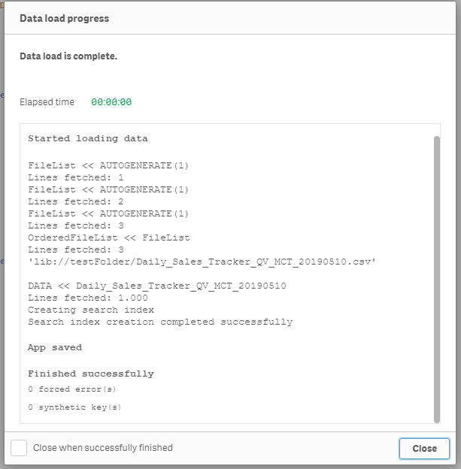
Task: Click the "Close when successfully finished" label
Action: [103, 448]
